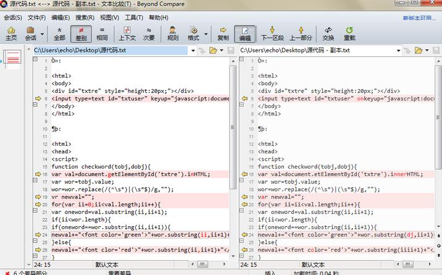Click copy-right arrow on left line 16
Viewport: 442px width, 275px height.
pos(38,174)
